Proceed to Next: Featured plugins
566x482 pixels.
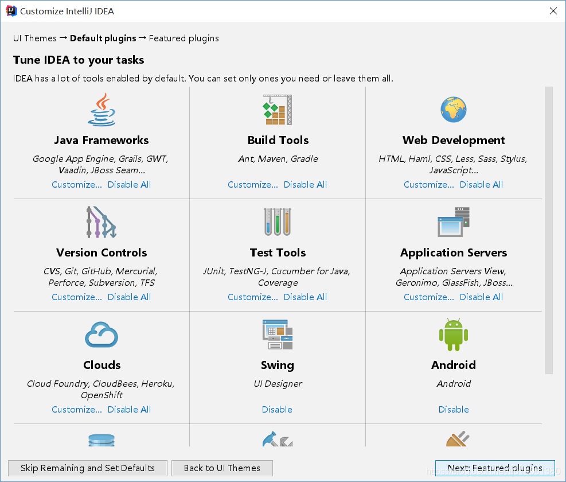495,468
